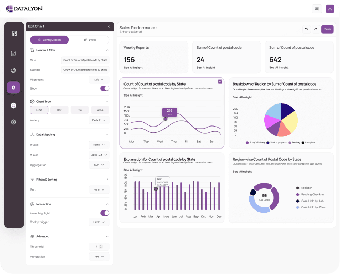
Task: Uncheck the Count of postal code by State chart checkbox
Action: click(220, 82)
